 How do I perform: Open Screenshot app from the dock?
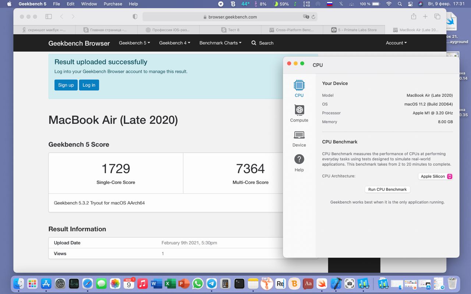point(350,284)
